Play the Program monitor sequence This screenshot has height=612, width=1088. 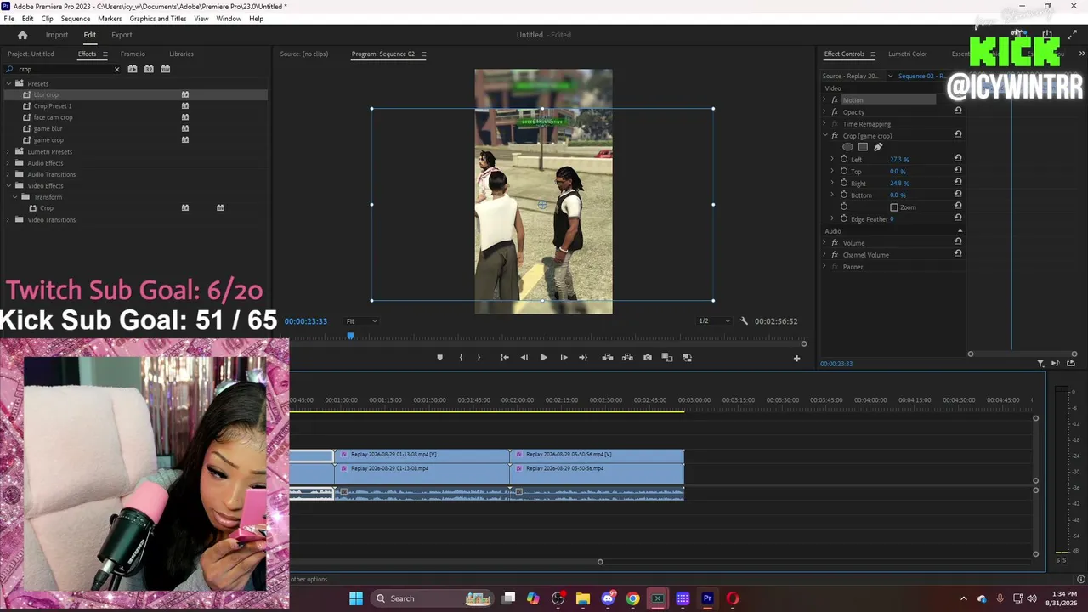click(x=543, y=358)
